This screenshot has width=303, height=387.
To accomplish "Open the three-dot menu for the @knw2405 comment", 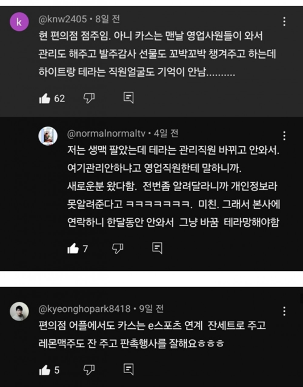I will 284,22.
